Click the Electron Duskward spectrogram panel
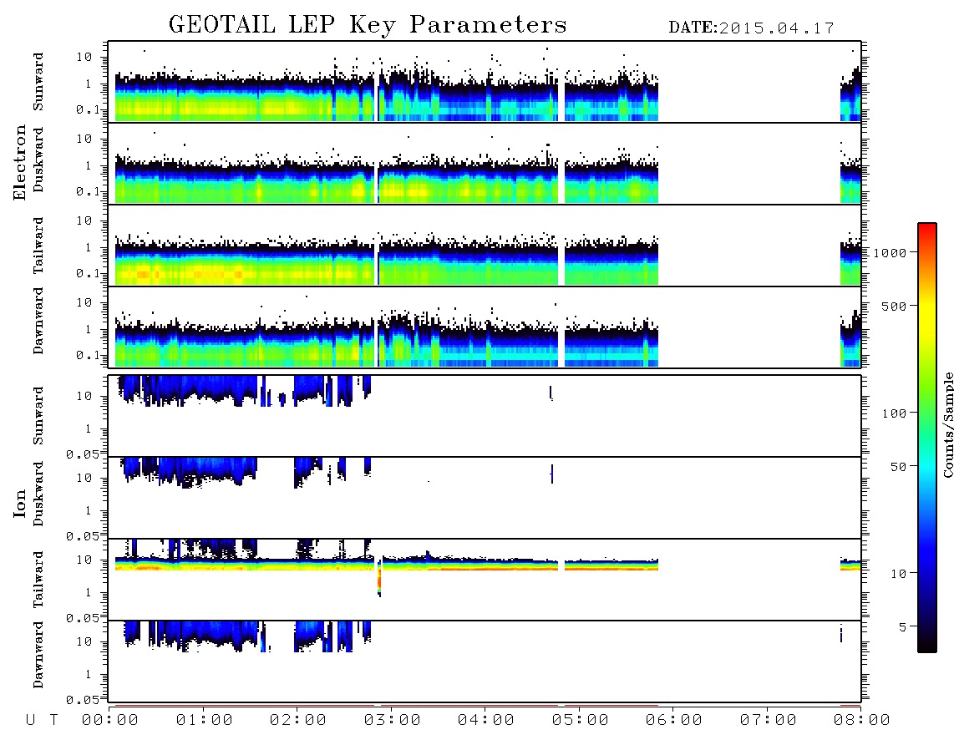954x735 pixels. 485,163
